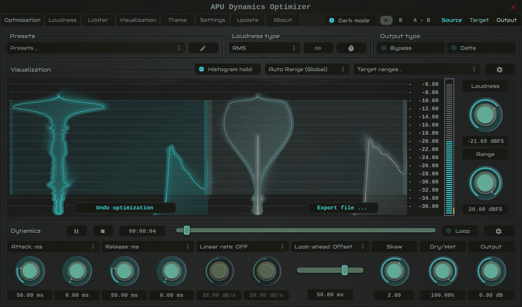Click the 20.00 dBFS range value field
Image resolution: width=522 pixels, height=307 pixels.
point(485,209)
